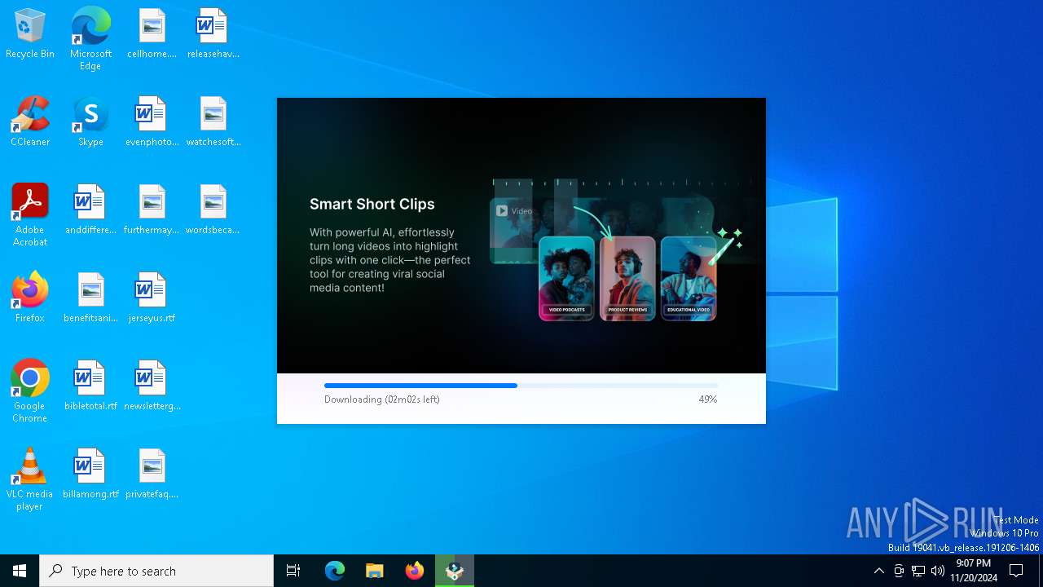The width and height of the screenshot is (1043, 587).
Task: Select the billamong.rtf document icon
Action: pyautogui.click(x=90, y=474)
